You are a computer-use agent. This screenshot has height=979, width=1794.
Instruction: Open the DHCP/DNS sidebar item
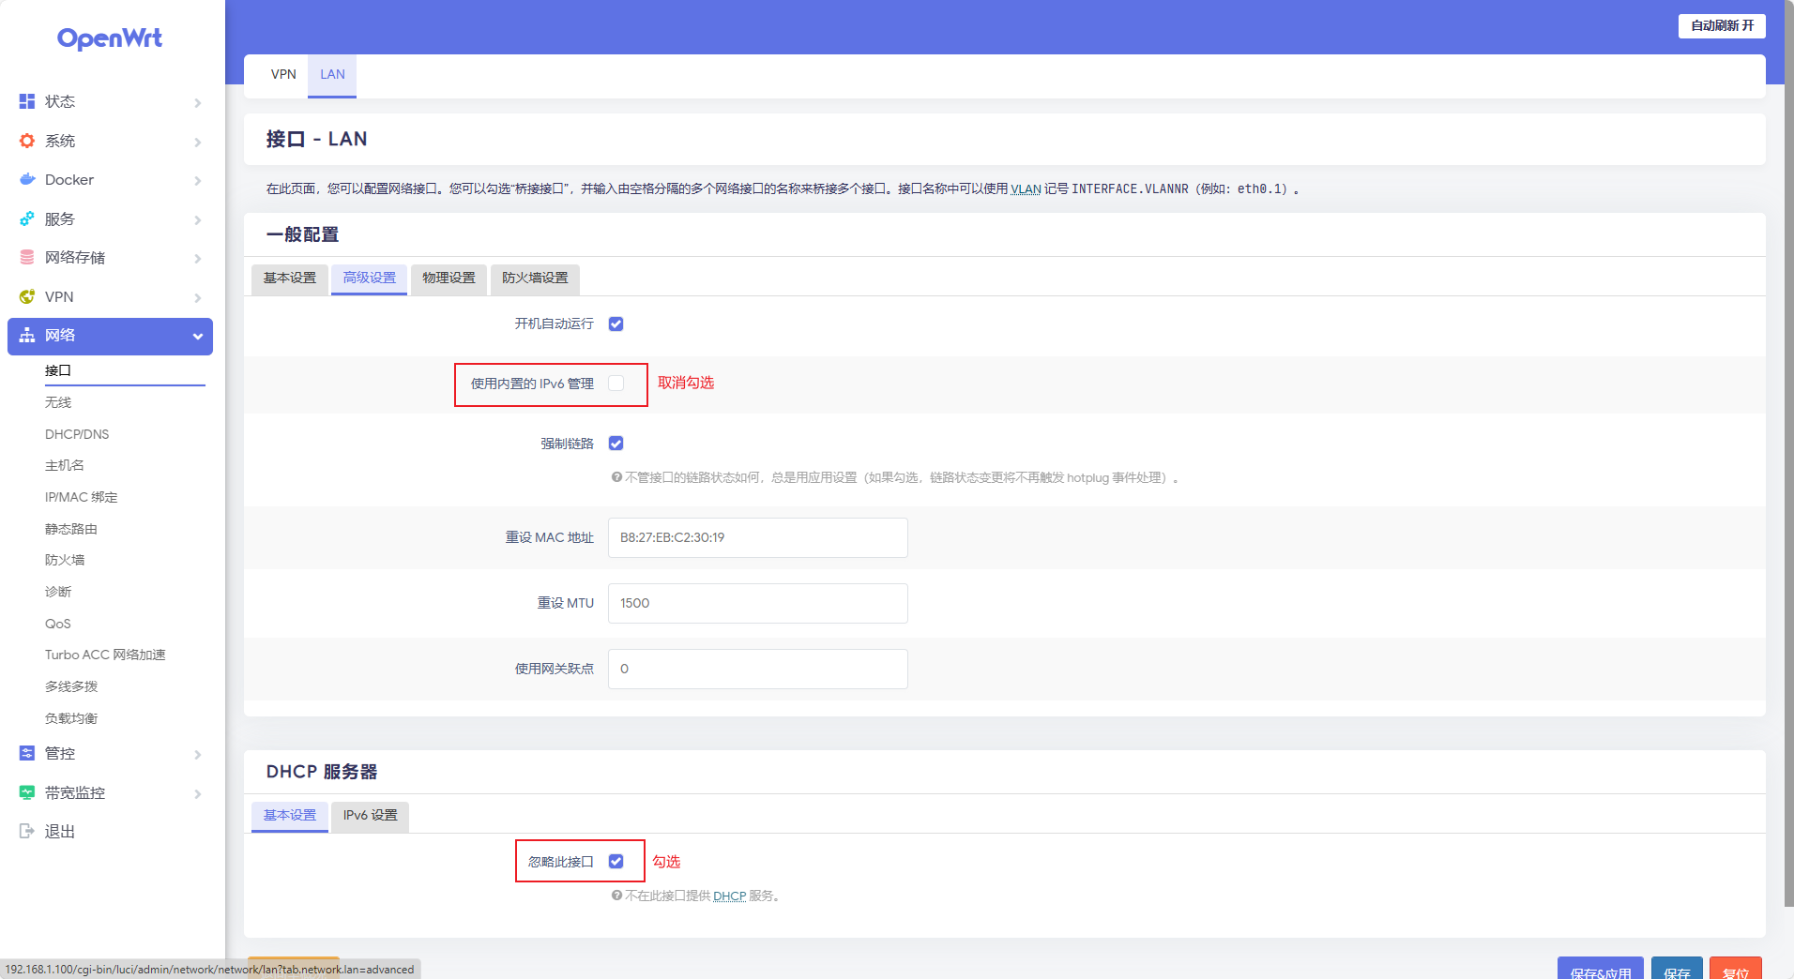77,434
